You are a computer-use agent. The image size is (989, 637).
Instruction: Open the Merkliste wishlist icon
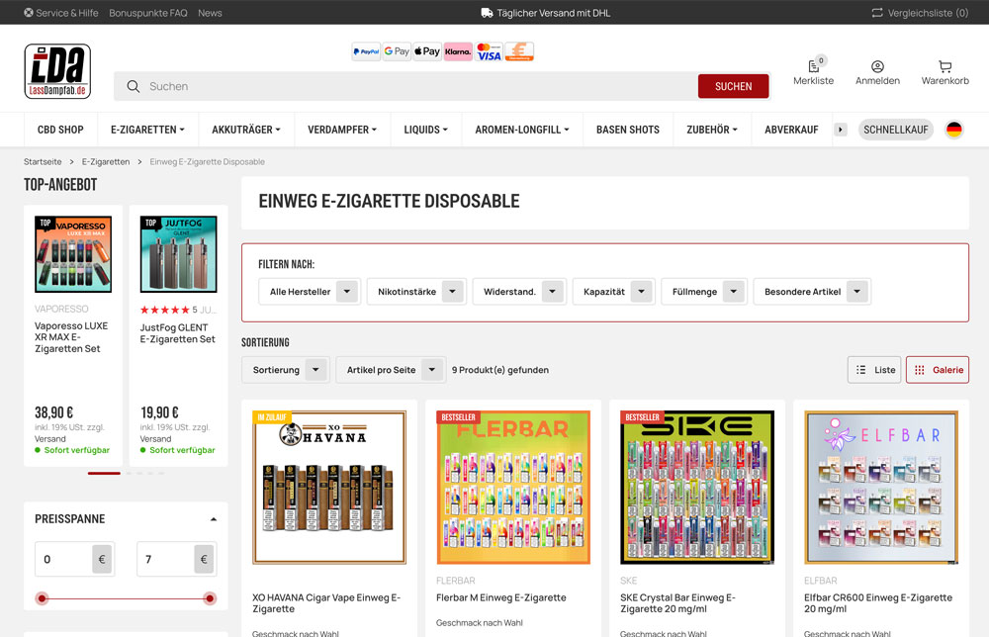coord(813,71)
